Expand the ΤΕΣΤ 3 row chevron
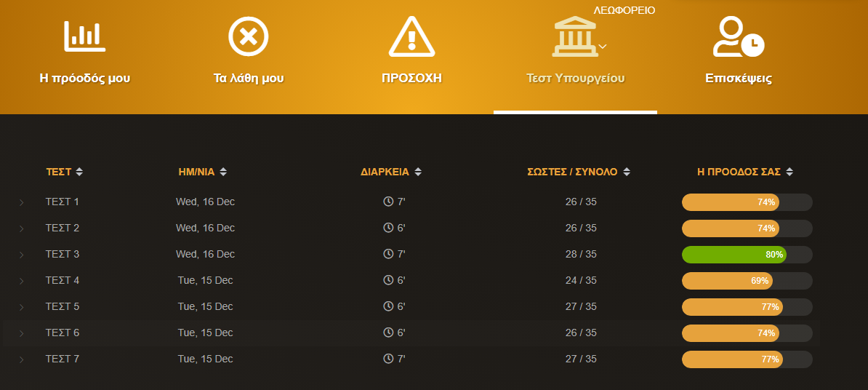Viewport: 868px width, 390px height. (21, 255)
